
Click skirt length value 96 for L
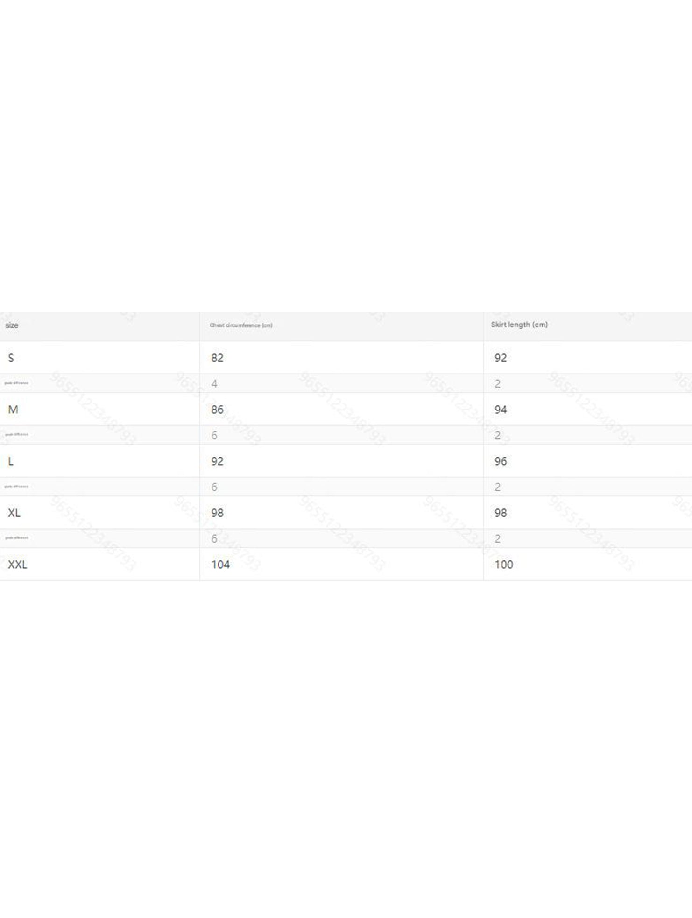pyautogui.click(x=501, y=461)
